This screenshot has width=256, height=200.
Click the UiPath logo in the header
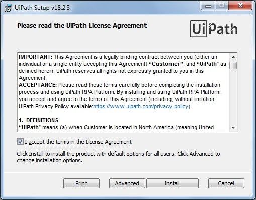click(214, 29)
